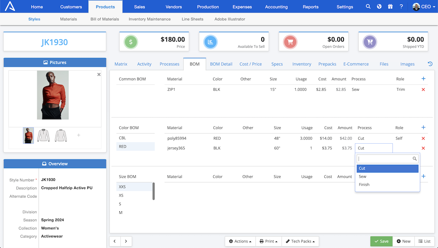Screen dimensions: 438x248
Task: Click the globe language icon in header
Action: (x=379, y=6)
